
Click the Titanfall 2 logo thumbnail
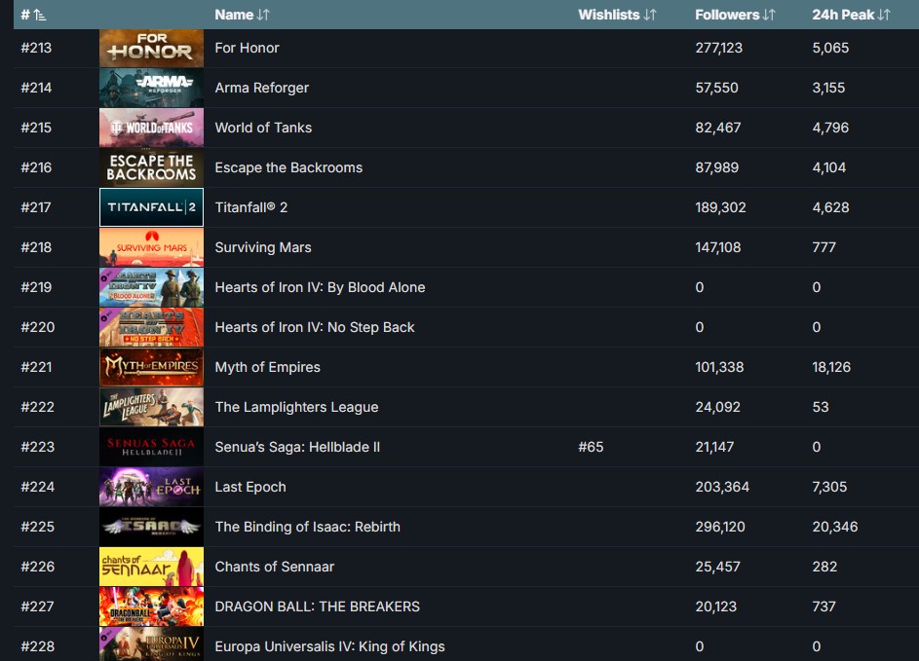pyautogui.click(x=151, y=207)
